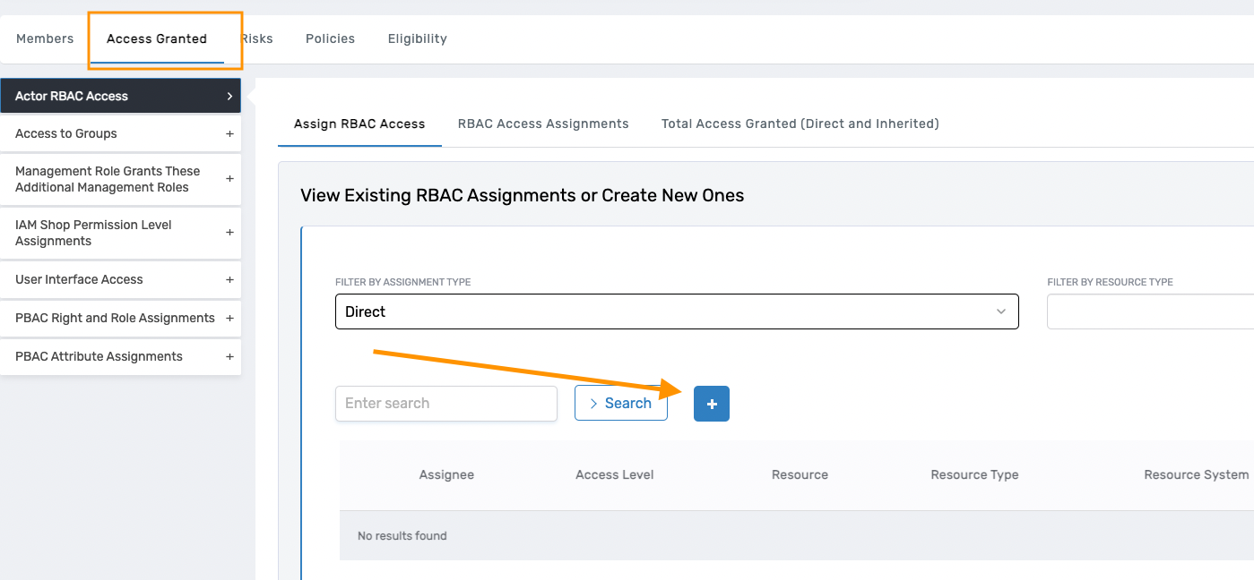Select PBAC Attribute Assignments sidebar item

click(120, 357)
